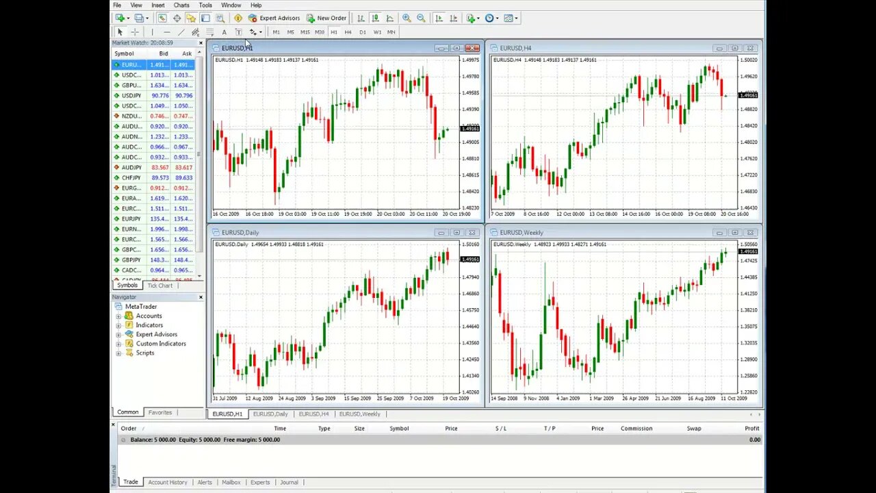
Task: Open the Profiles dropdown arrow
Action: tap(147, 18)
